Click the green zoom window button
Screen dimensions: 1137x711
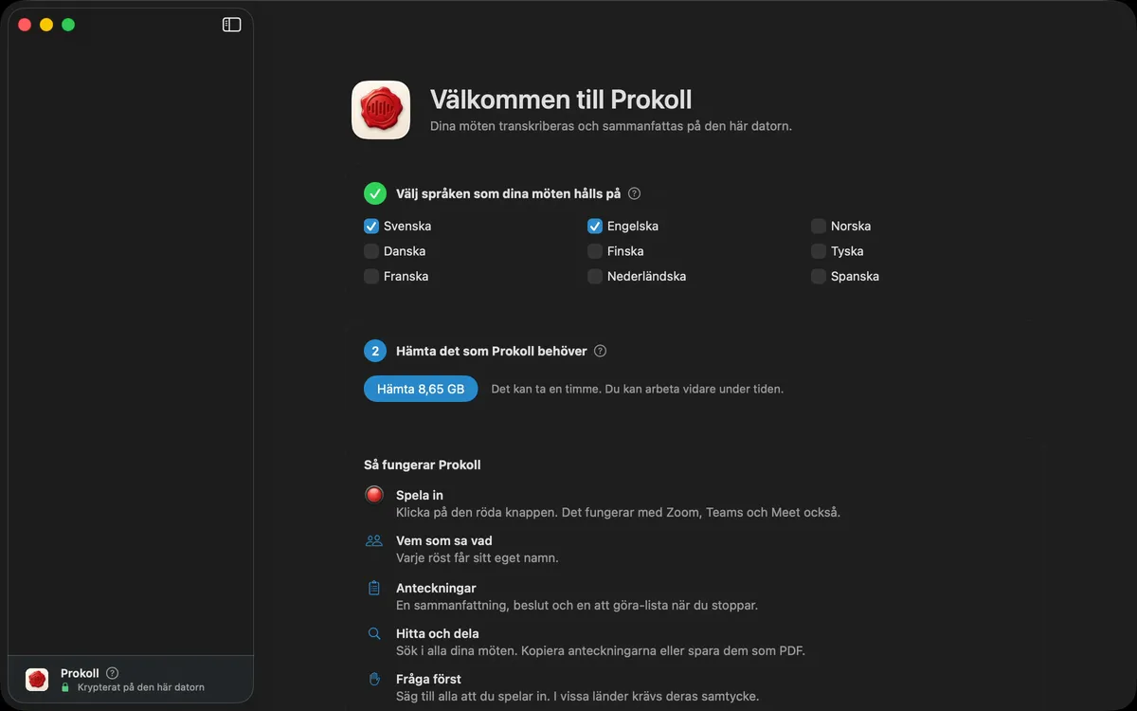point(68,25)
